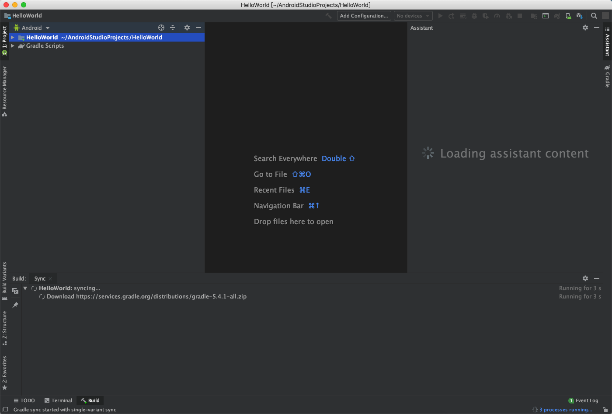Open the Build Variants side tab

[x=4, y=281]
